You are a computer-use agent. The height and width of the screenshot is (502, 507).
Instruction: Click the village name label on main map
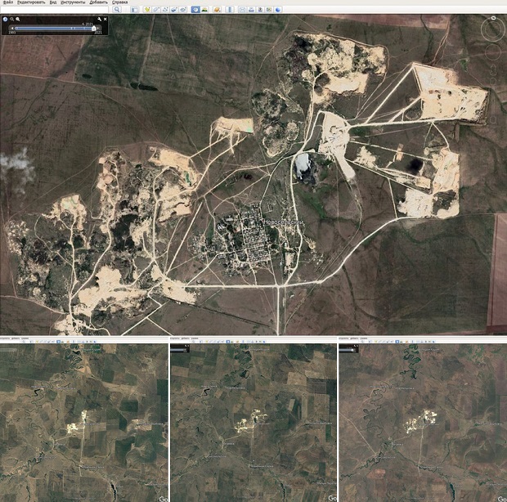pyautogui.click(x=284, y=222)
